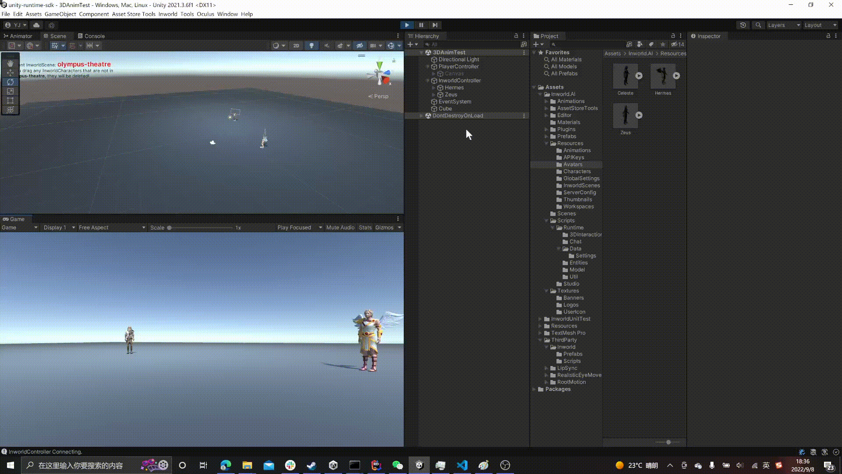
Task: Toggle Mute Audio in Game view
Action: [x=340, y=227]
